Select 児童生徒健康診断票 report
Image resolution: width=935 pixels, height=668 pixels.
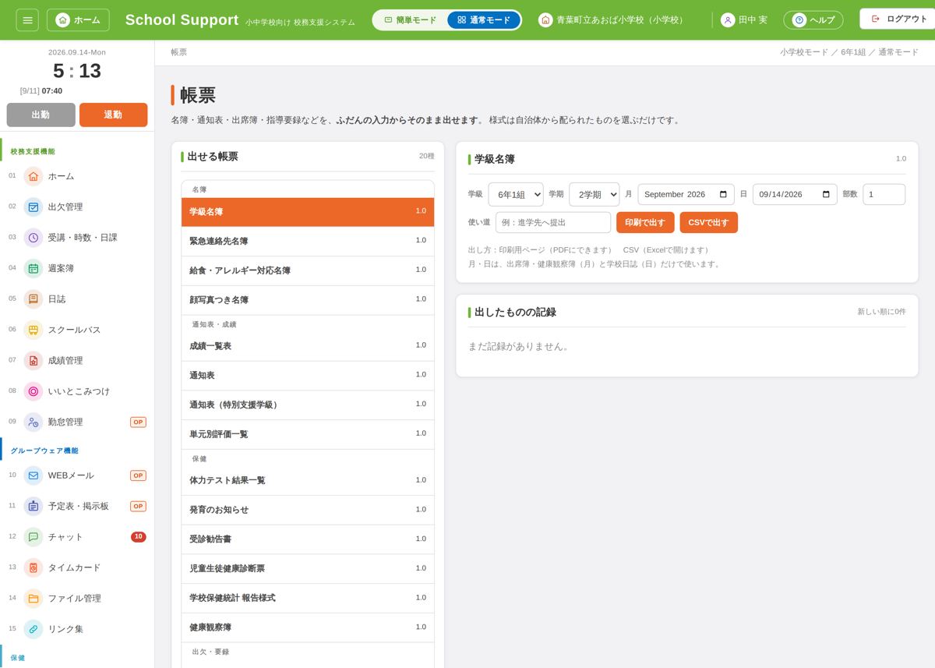point(308,569)
